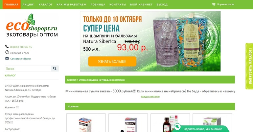Screen dimensions: 253x132
Task: Open the Связаться с Нами link
Action: tap(20, 59)
